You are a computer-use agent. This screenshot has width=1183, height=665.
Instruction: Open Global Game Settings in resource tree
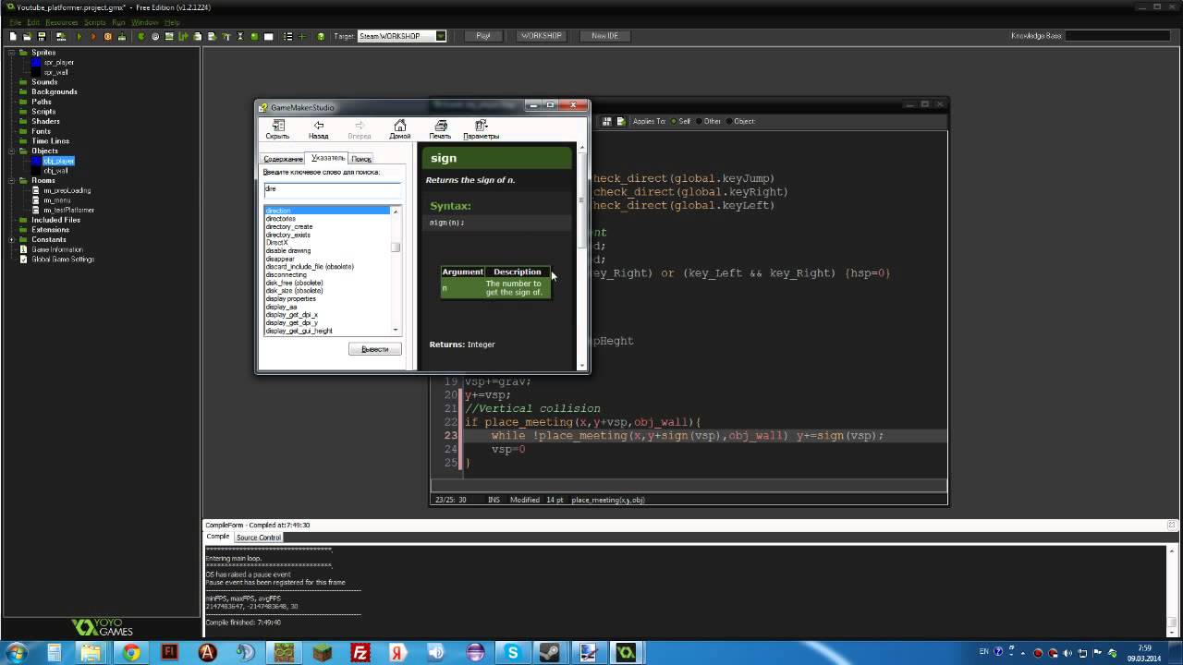(63, 260)
